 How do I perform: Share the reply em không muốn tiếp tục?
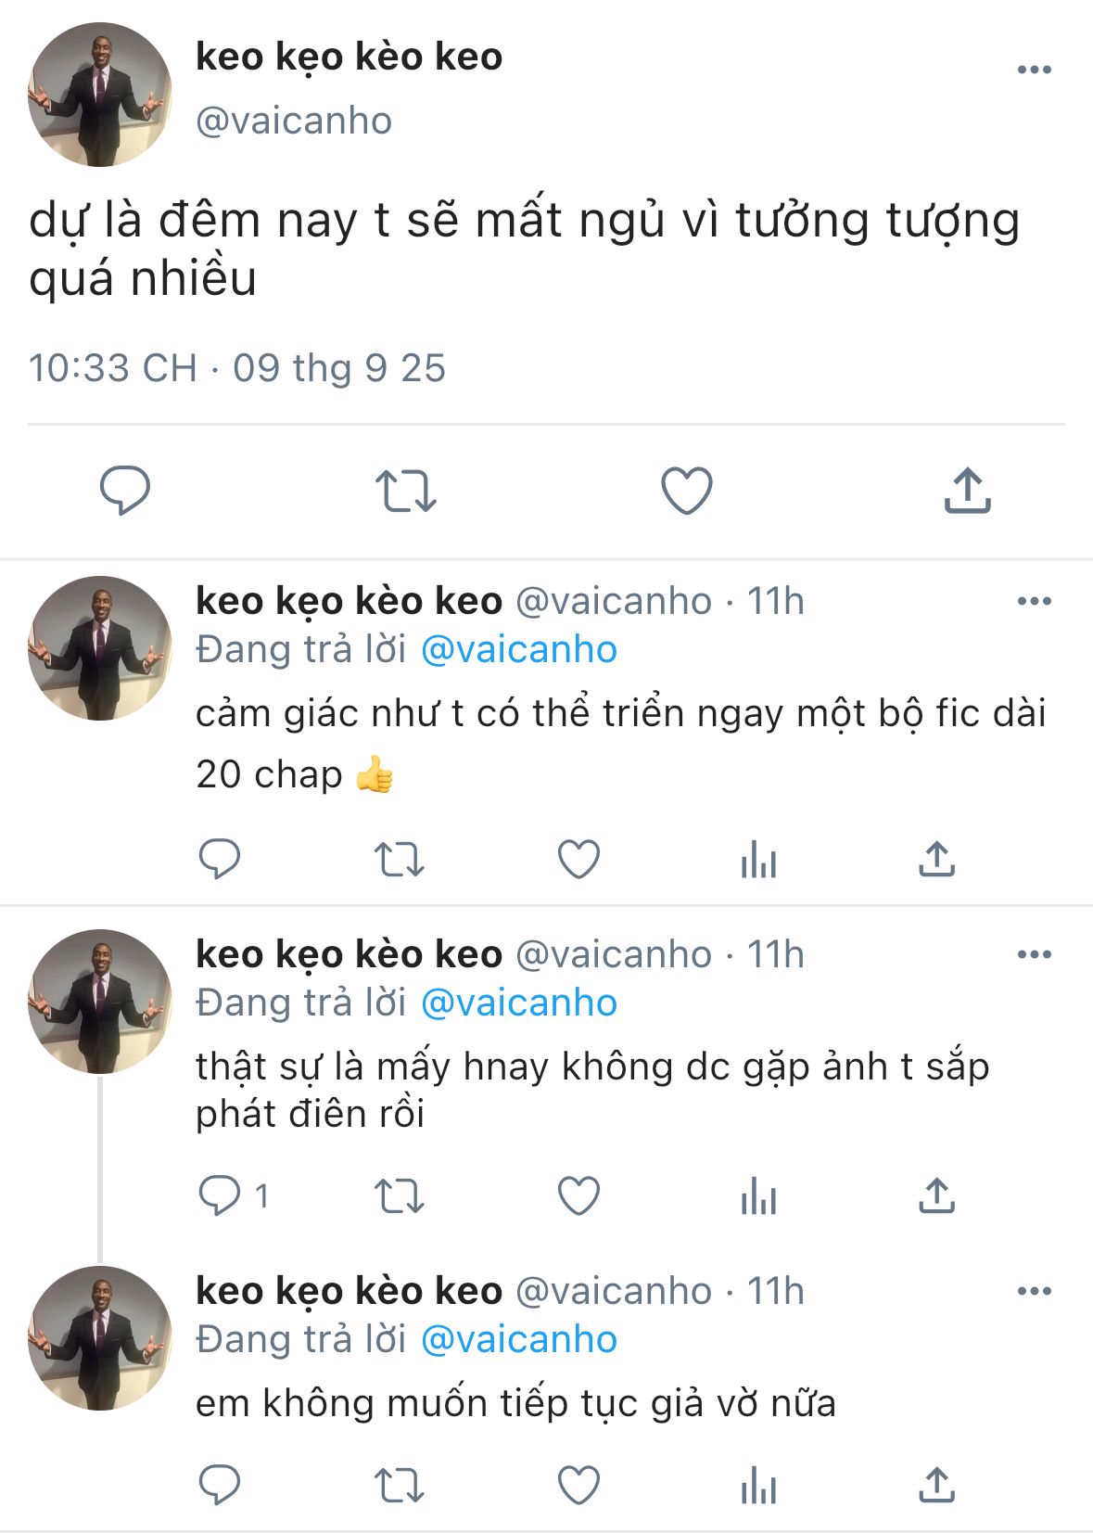(936, 1485)
